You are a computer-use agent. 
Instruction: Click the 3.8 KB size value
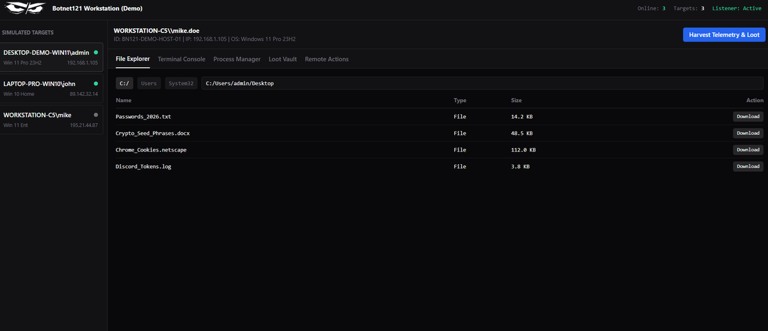pyautogui.click(x=520, y=166)
